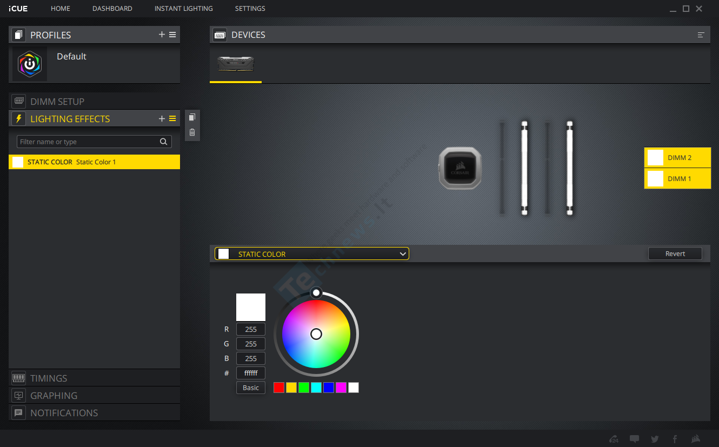Add a new lighting effect
The height and width of the screenshot is (447, 719).
click(x=162, y=119)
